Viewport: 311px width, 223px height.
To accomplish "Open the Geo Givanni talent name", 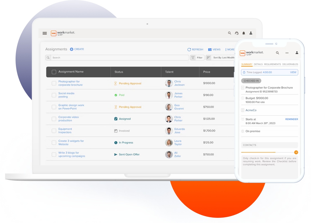I will point(179,107).
